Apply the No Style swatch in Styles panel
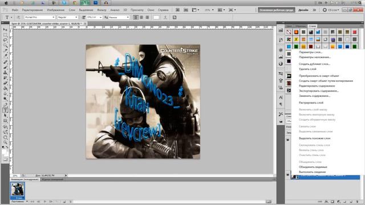The image size is (365, 205). coord(289,32)
